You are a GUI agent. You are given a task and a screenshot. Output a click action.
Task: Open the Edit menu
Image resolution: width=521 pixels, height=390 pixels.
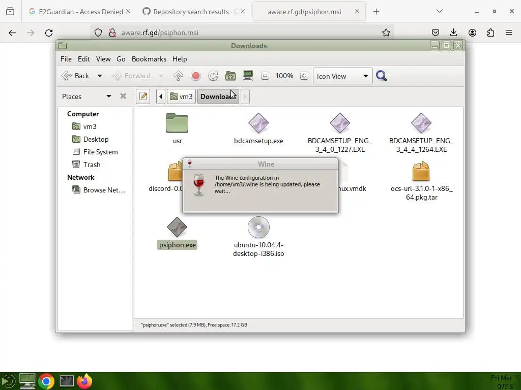click(x=84, y=59)
